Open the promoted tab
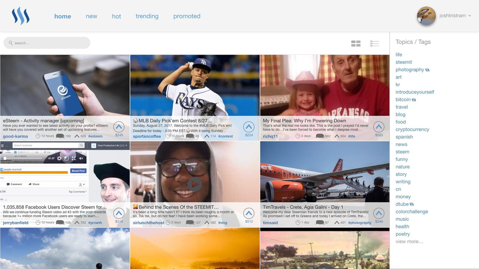This screenshot has height=269, width=479. [187, 16]
